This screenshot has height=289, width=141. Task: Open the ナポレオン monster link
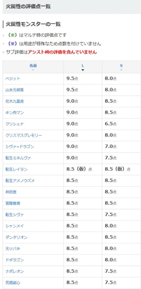click(14, 271)
